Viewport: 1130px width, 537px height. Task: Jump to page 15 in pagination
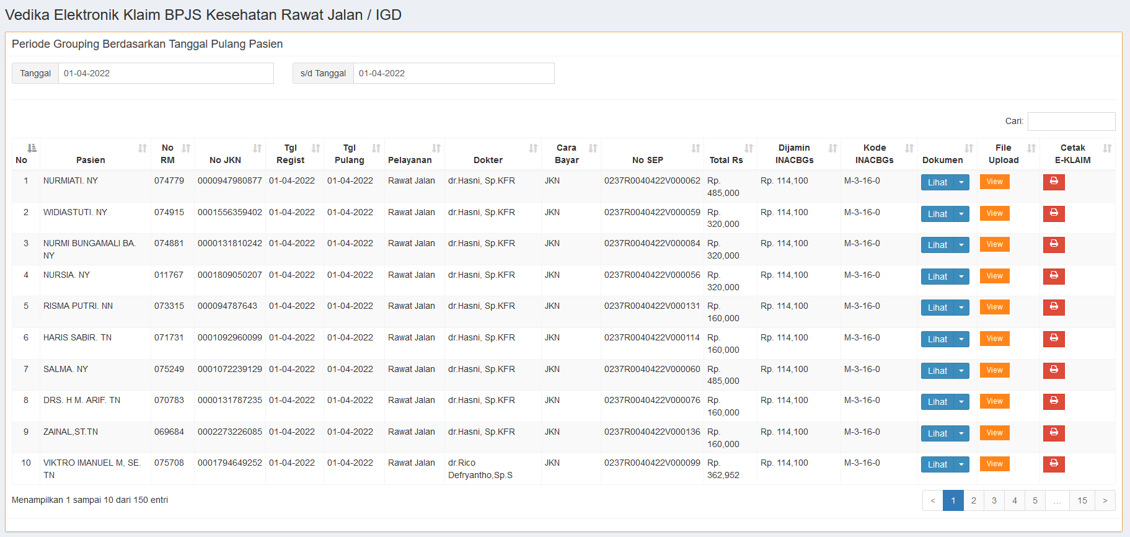(x=1082, y=500)
